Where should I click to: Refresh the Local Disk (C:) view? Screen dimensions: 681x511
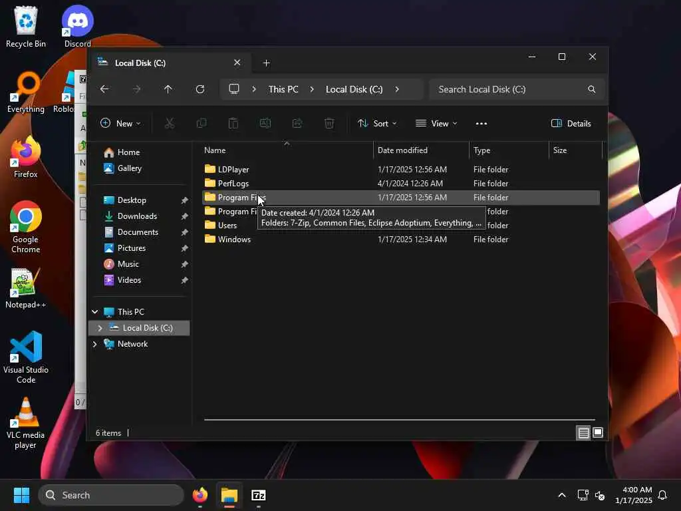tap(200, 89)
